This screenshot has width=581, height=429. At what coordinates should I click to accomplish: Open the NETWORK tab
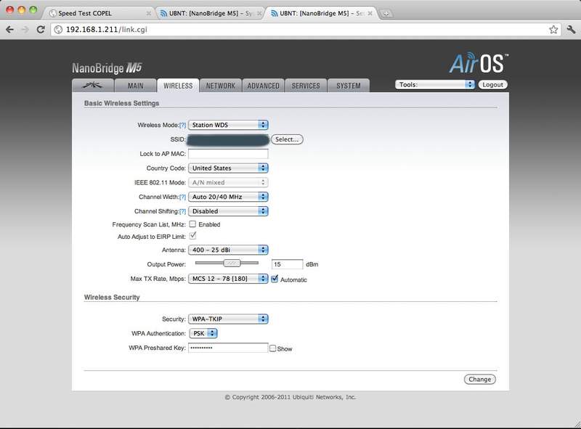click(221, 86)
